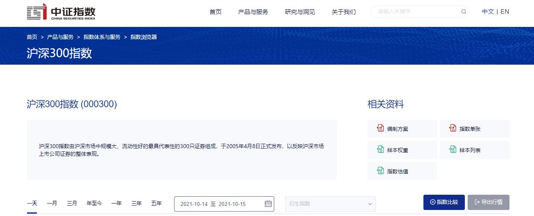Viewport: 534px width, 216px height.
Task: Click the spreadsheet icon beside 样本列表
Action: click(x=452, y=149)
